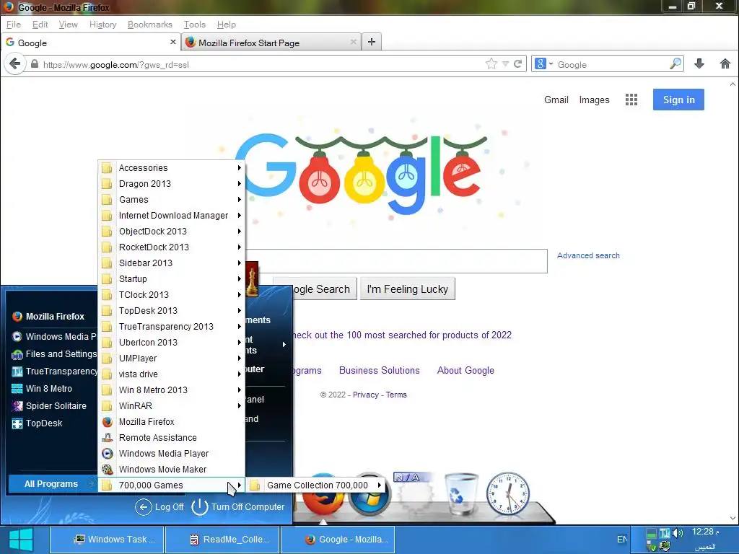The width and height of the screenshot is (739, 554).
Task: Switch to Mozilla Firefox Start Page tab
Action: click(271, 43)
